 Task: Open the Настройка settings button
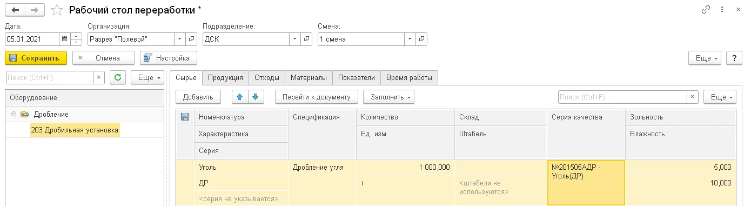pyautogui.click(x=169, y=58)
